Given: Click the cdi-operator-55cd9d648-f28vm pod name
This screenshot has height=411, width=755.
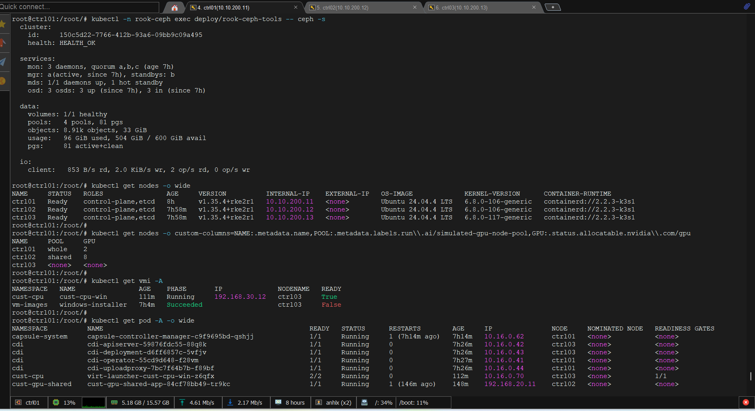Looking at the screenshot, I should [143, 360].
